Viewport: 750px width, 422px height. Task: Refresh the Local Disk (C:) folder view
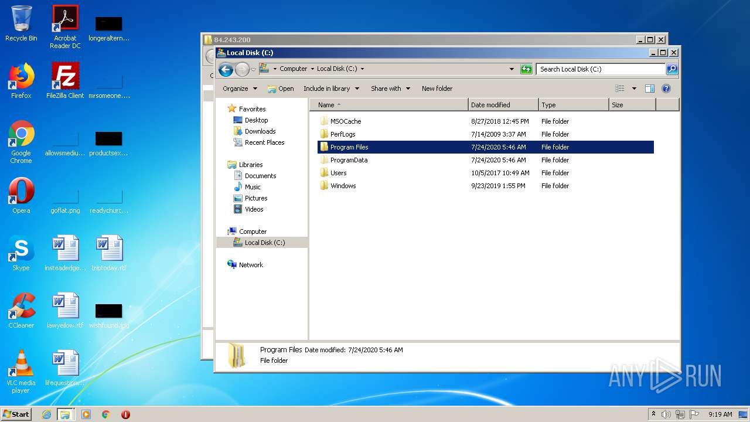tap(526, 69)
